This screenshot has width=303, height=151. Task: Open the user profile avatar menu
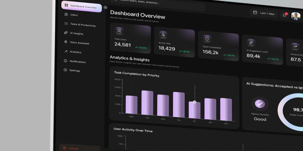295,16
